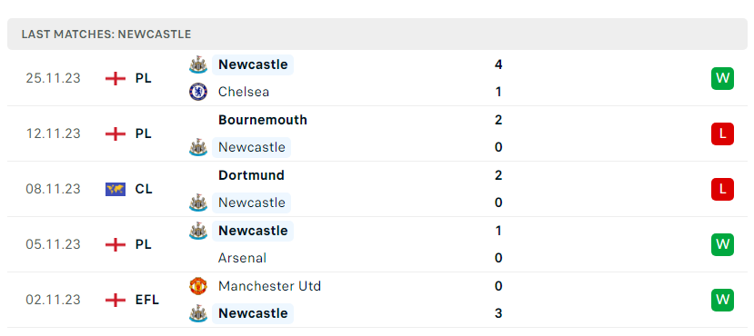Click the CL competition label
Viewport: 754px width, 336px height.
pos(144,189)
